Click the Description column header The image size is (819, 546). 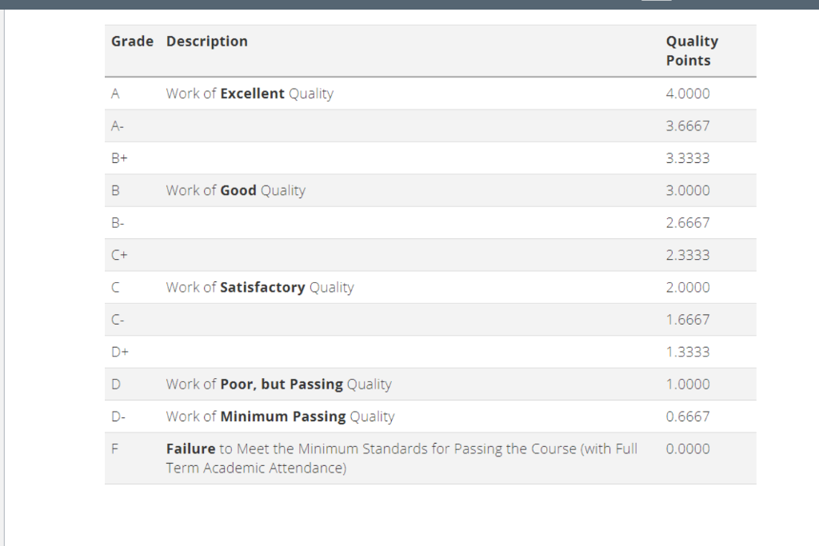tap(207, 42)
